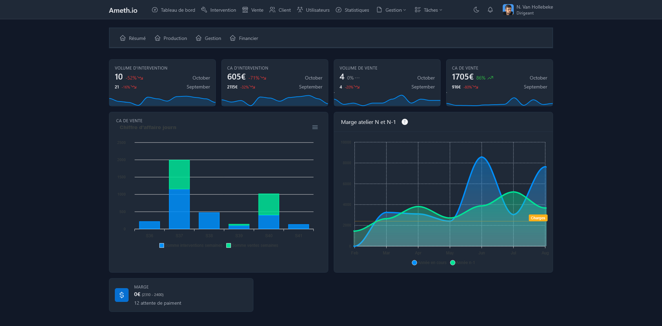Click the Tableau de bord compass icon
The image size is (662, 326).
(155, 10)
